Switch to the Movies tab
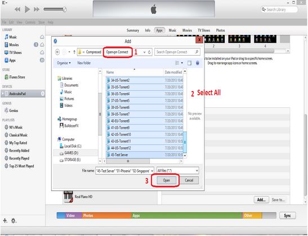 187,30
